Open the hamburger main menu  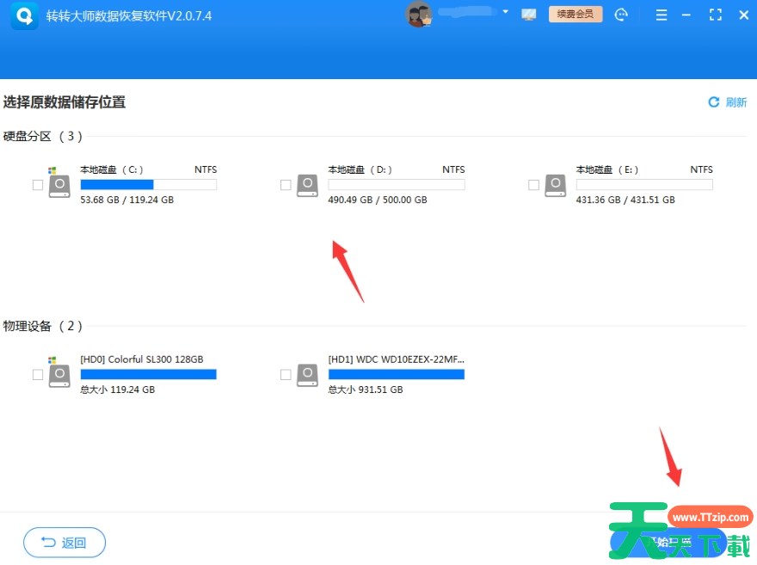coord(661,15)
